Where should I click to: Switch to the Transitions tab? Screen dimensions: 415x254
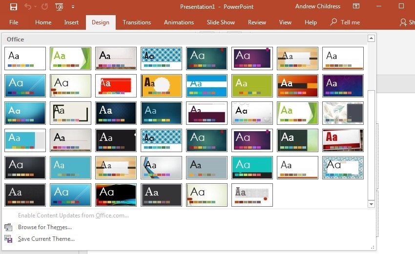137,22
